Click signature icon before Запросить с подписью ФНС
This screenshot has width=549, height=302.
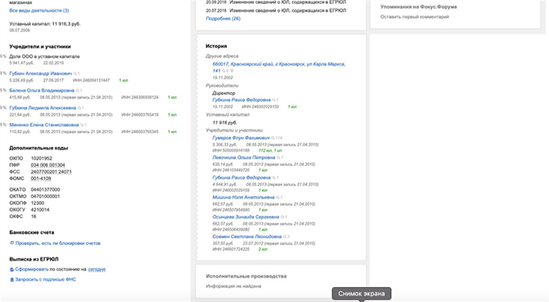[12, 279]
